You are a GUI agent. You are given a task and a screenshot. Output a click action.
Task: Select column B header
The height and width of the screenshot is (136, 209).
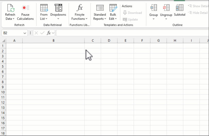point(54,40)
